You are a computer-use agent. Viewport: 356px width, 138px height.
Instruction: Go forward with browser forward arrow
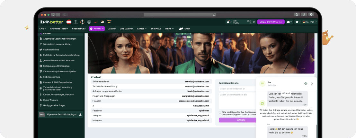click(58, 14)
